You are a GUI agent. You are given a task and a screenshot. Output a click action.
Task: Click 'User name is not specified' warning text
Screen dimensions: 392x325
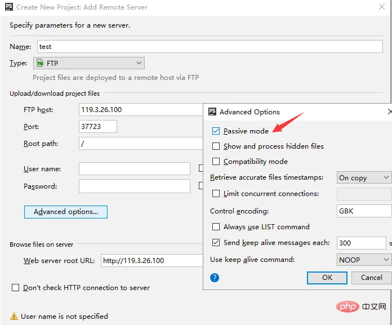click(x=65, y=317)
